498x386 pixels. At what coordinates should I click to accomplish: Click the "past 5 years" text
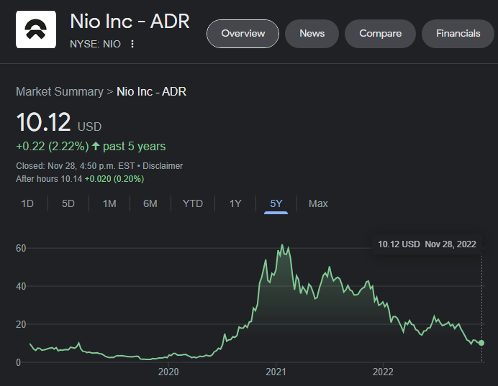(x=134, y=146)
